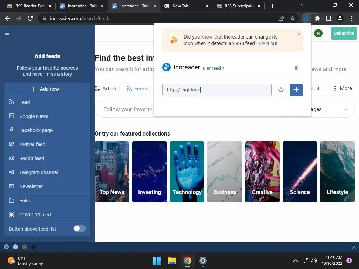Go back to previous page
The image size is (359, 269).
tap(8, 18)
